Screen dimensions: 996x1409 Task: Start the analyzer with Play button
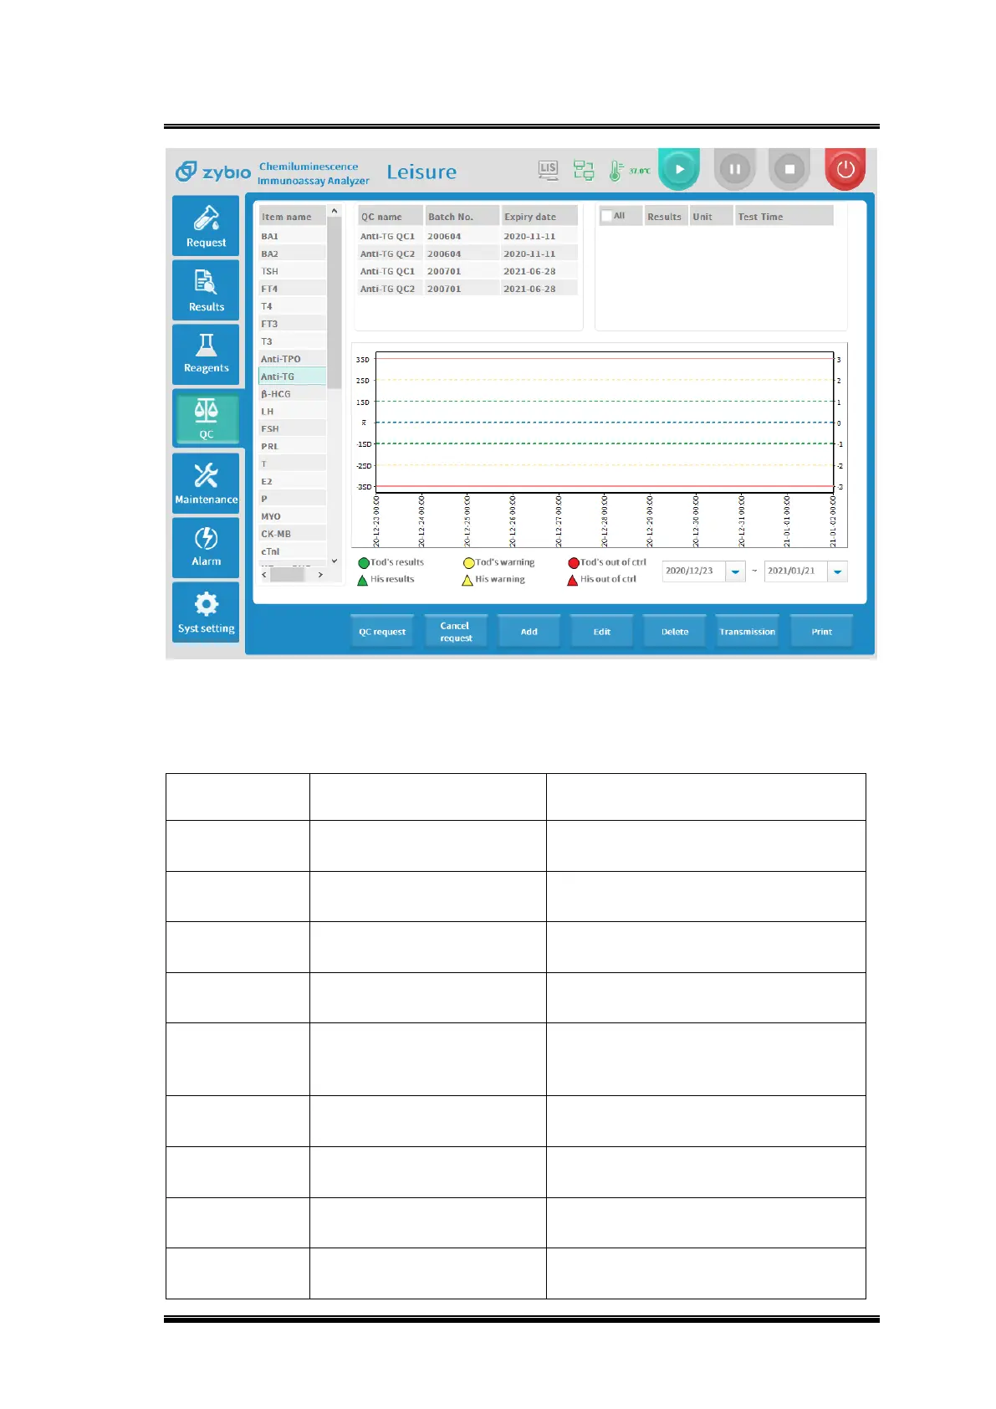[679, 169]
